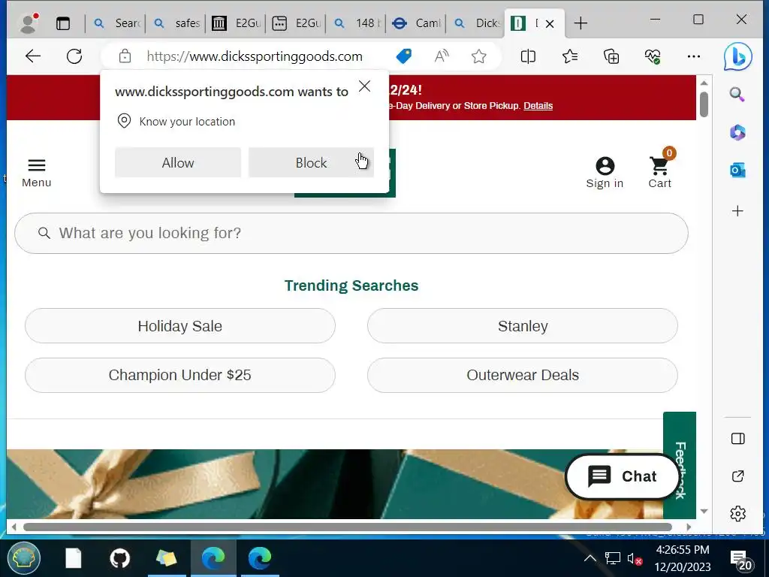Screen dimensions: 769x577
Task: Close the active Dick's tab
Action: [x=550, y=23]
